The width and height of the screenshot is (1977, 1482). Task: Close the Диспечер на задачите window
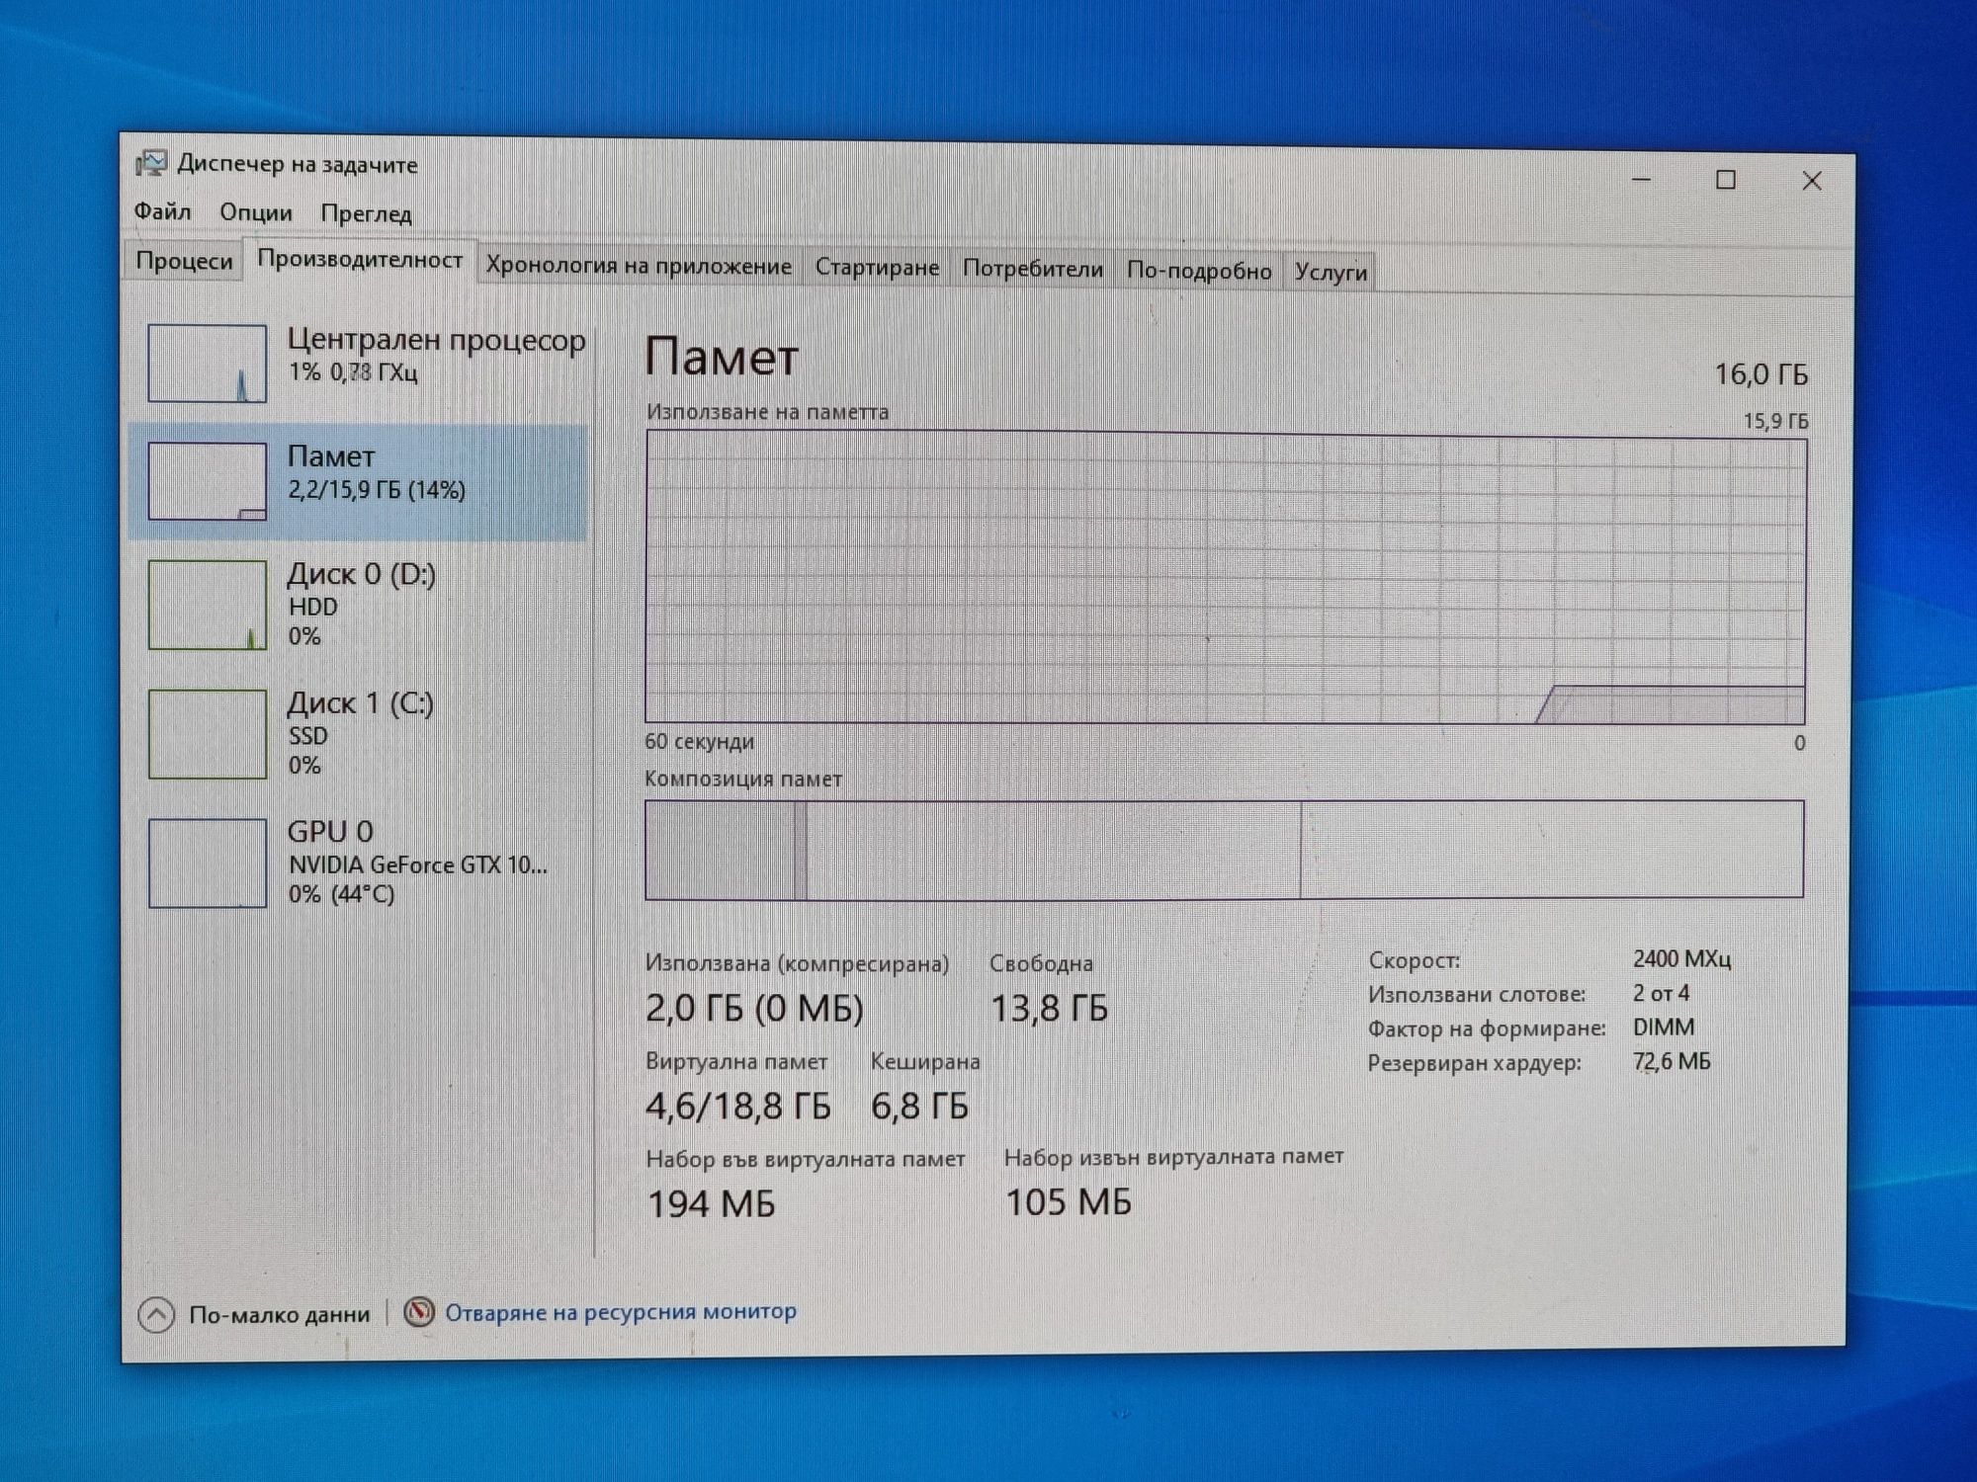pyautogui.click(x=1812, y=182)
